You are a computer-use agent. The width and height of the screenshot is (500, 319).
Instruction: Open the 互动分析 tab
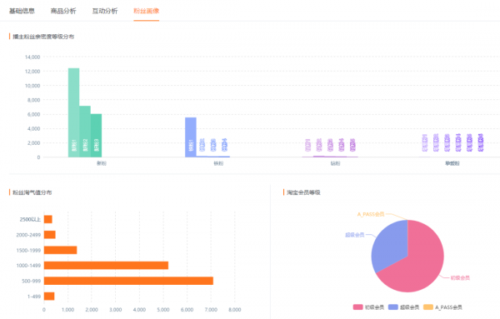tap(105, 11)
